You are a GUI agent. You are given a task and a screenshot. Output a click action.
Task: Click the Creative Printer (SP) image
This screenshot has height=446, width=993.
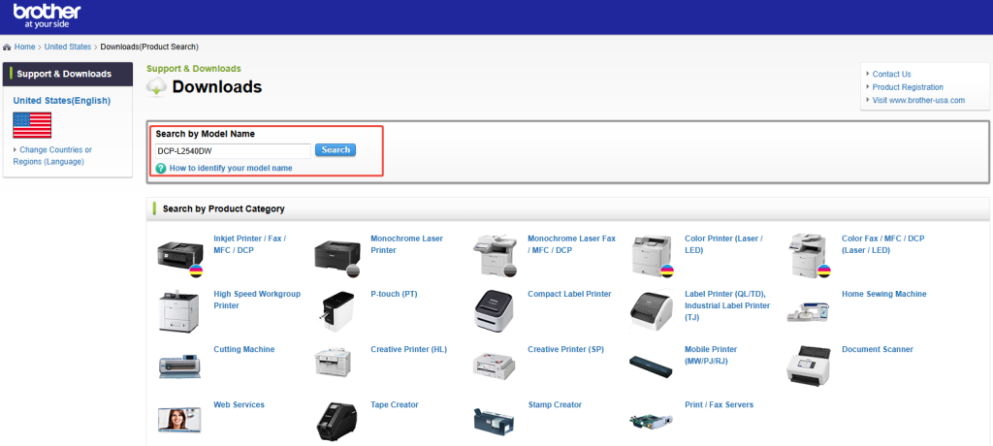point(494,365)
